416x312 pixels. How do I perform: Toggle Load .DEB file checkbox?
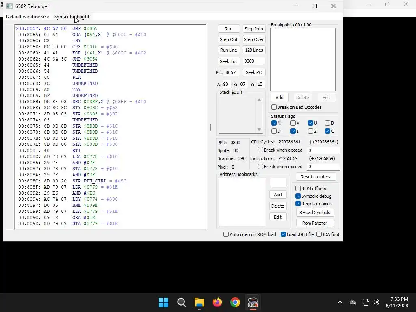pos(297,234)
